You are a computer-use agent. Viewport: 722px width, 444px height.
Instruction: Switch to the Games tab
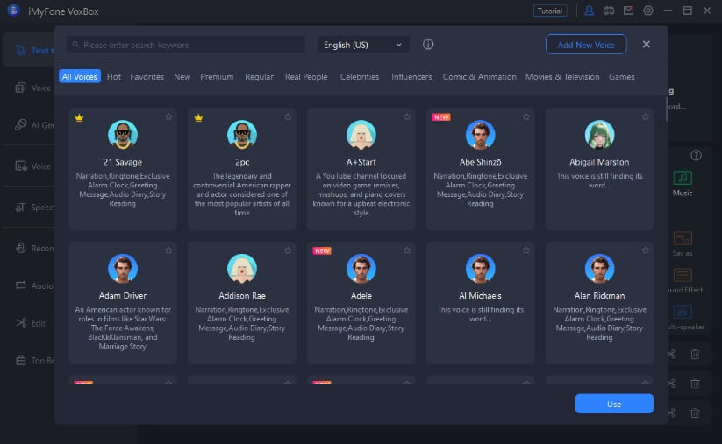[622, 77]
